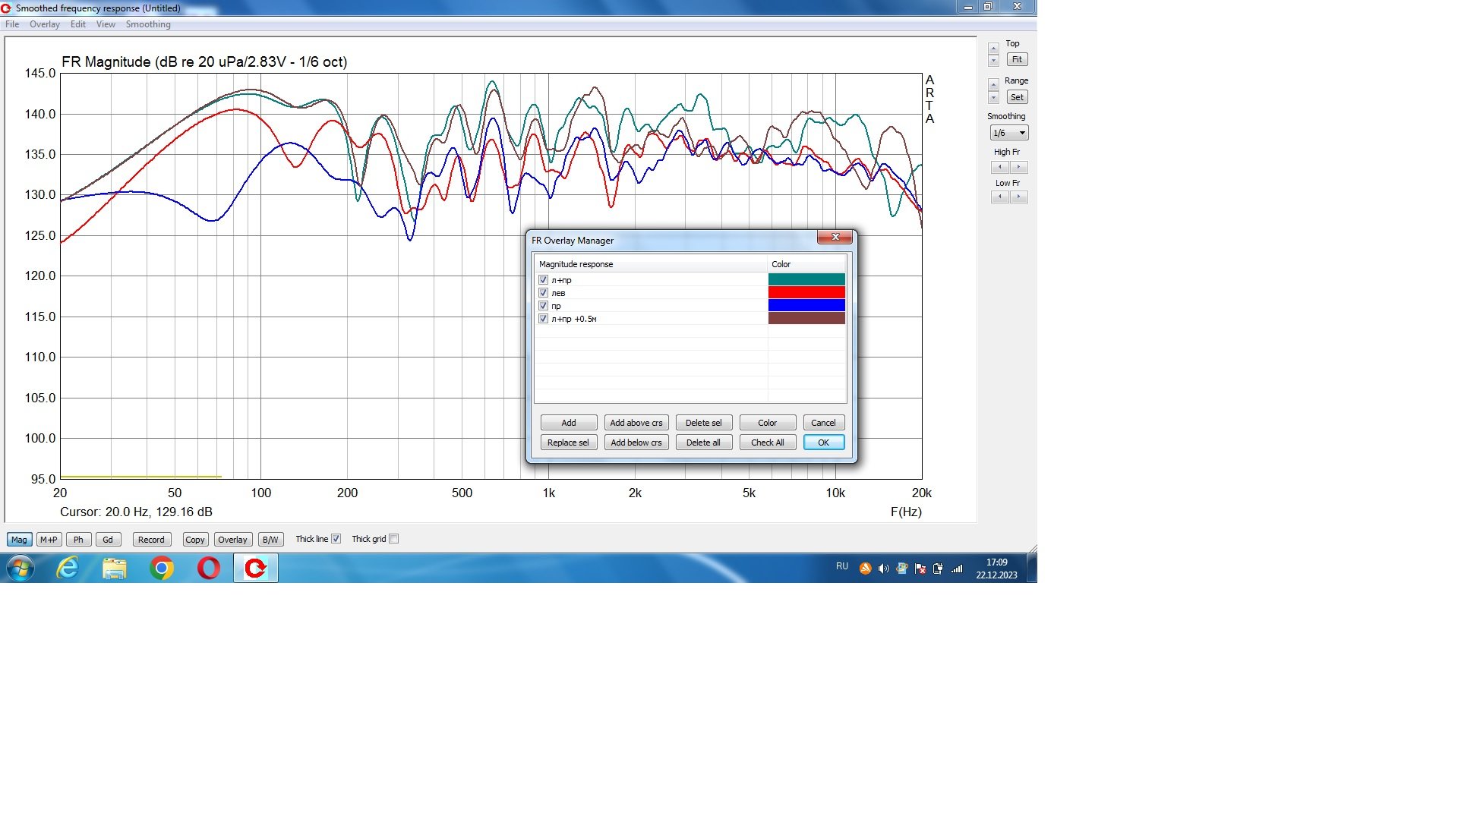
Task: Click OK in FR Overlay Manager
Action: [823, 443]
